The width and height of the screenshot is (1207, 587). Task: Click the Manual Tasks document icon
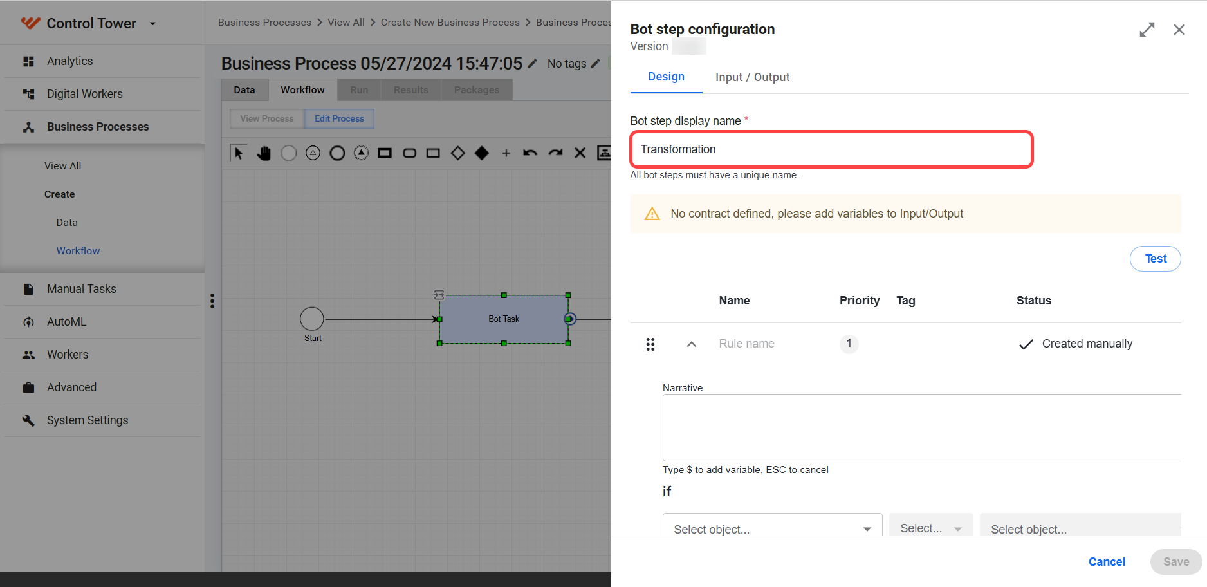click(28, 289)
